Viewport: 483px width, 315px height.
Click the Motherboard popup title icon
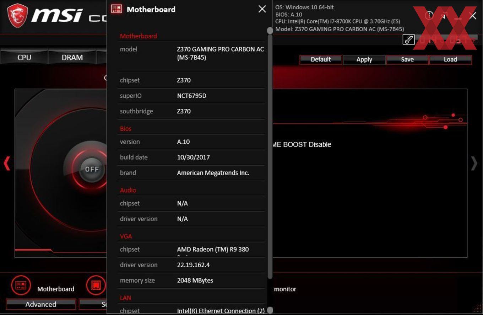(x=116, y=9)
